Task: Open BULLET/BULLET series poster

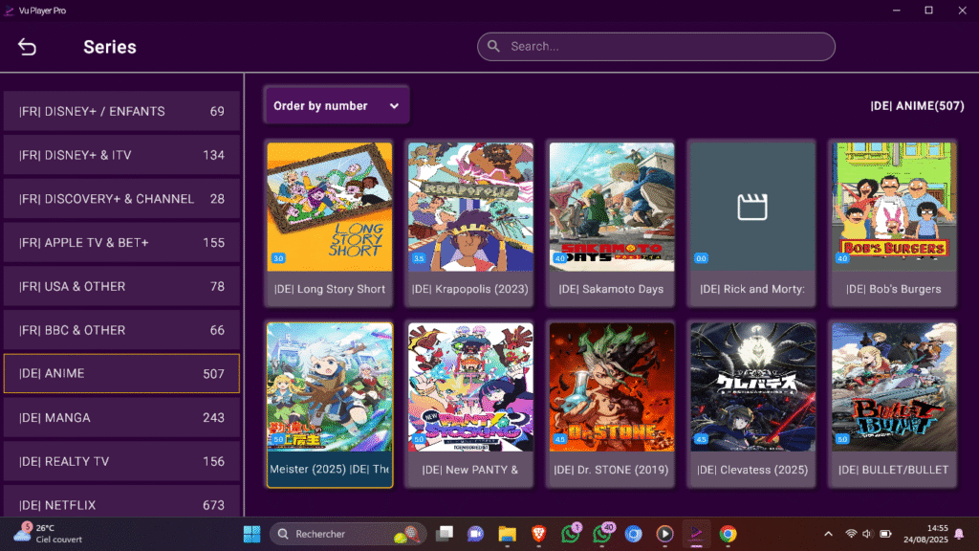Action: (894, 387)
